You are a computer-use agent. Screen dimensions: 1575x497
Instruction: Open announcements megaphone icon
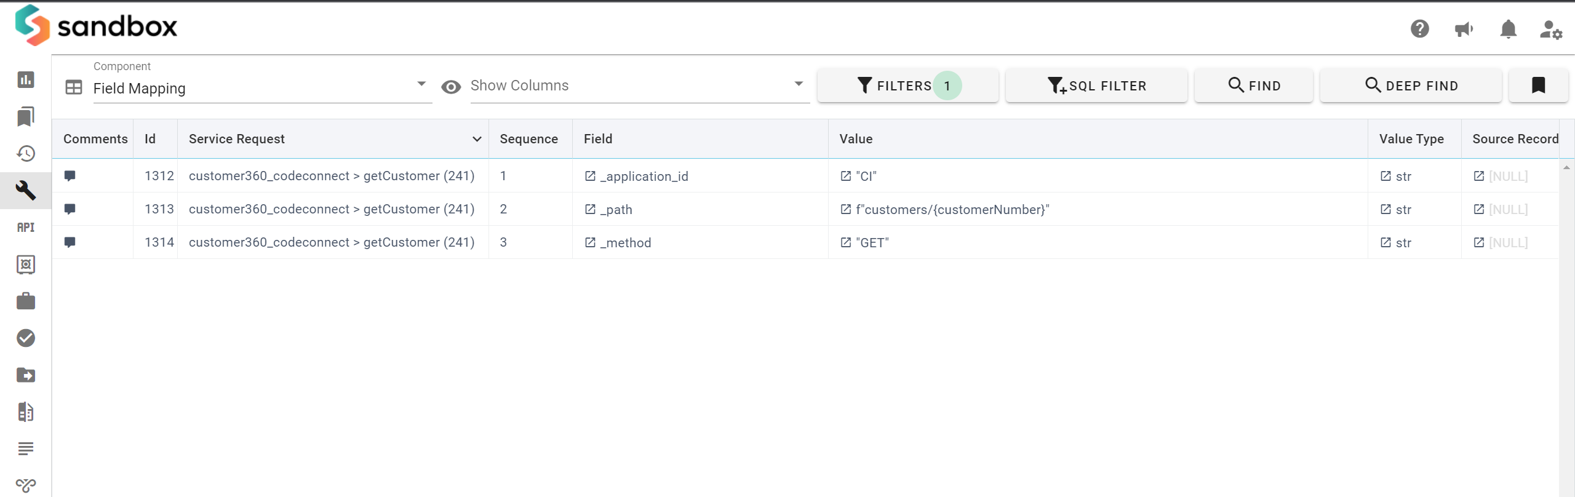click(x=1464, y=29)
